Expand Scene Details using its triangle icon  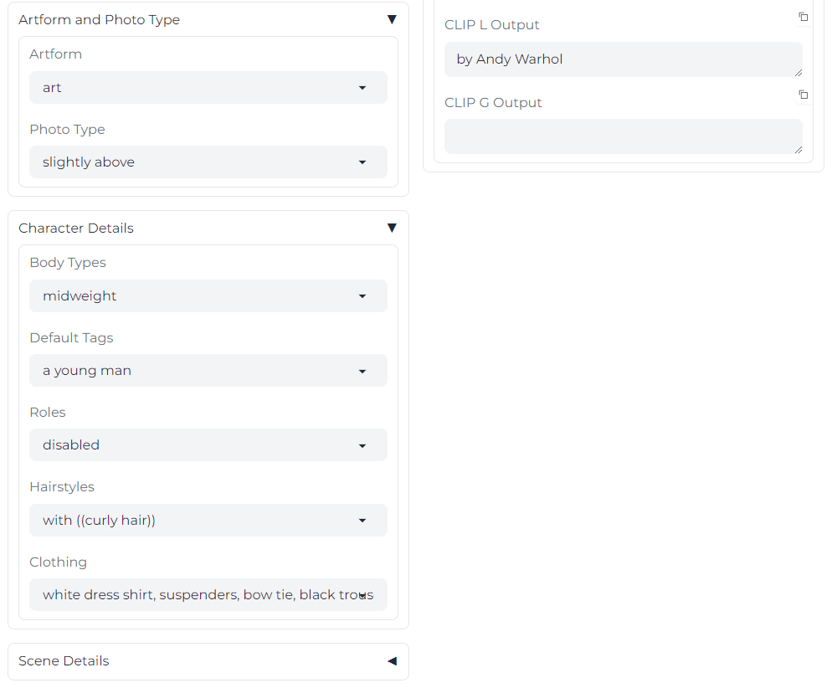coord(392,661)
